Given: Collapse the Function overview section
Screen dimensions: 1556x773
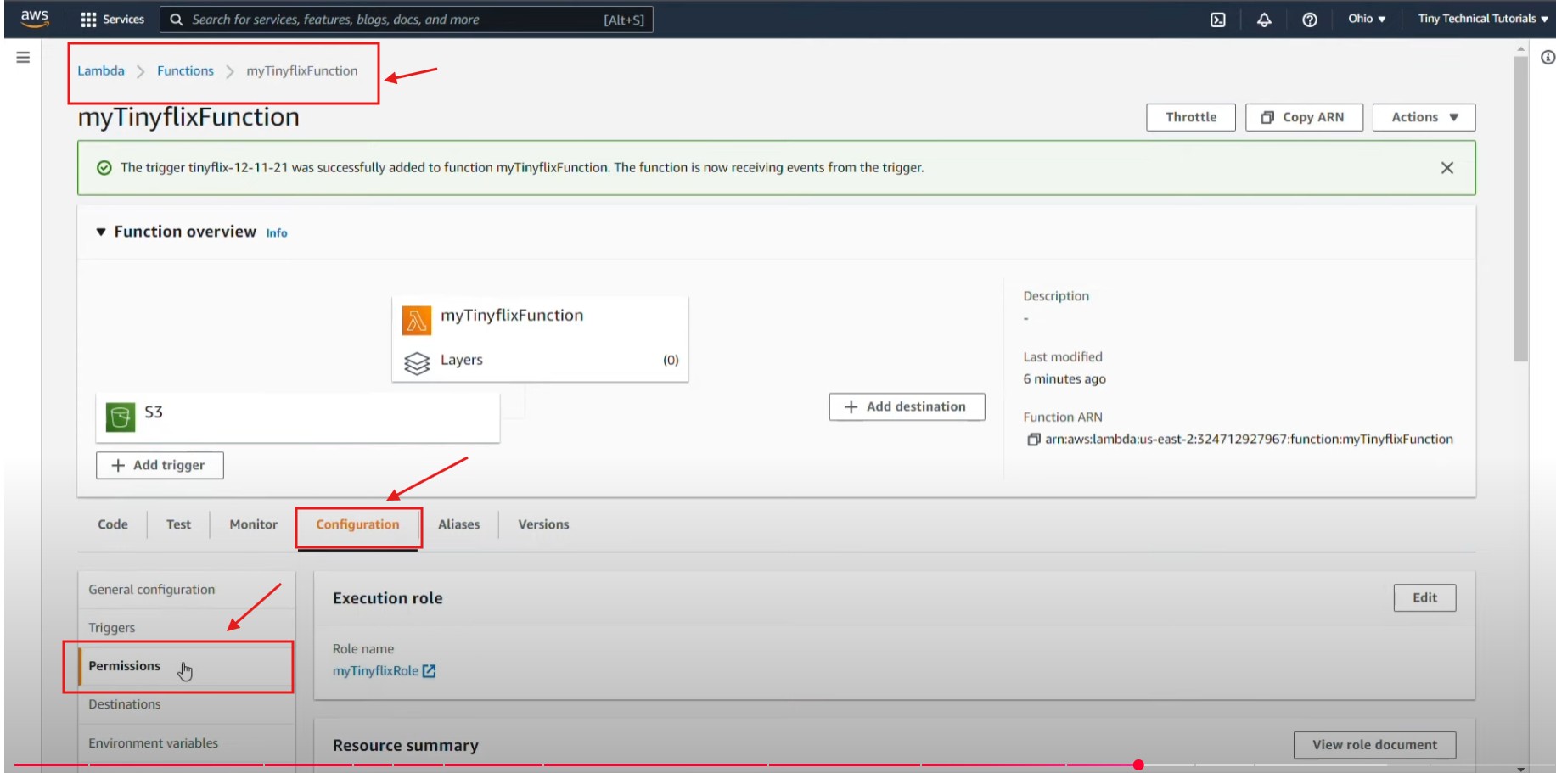Looking at the screenshot, I should pyautogui.click(x=101, y=232).
